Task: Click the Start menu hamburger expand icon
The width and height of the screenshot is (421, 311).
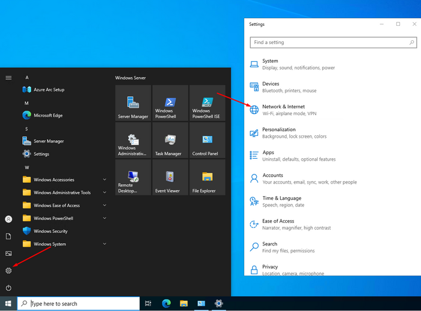Action: click(8, 78)
